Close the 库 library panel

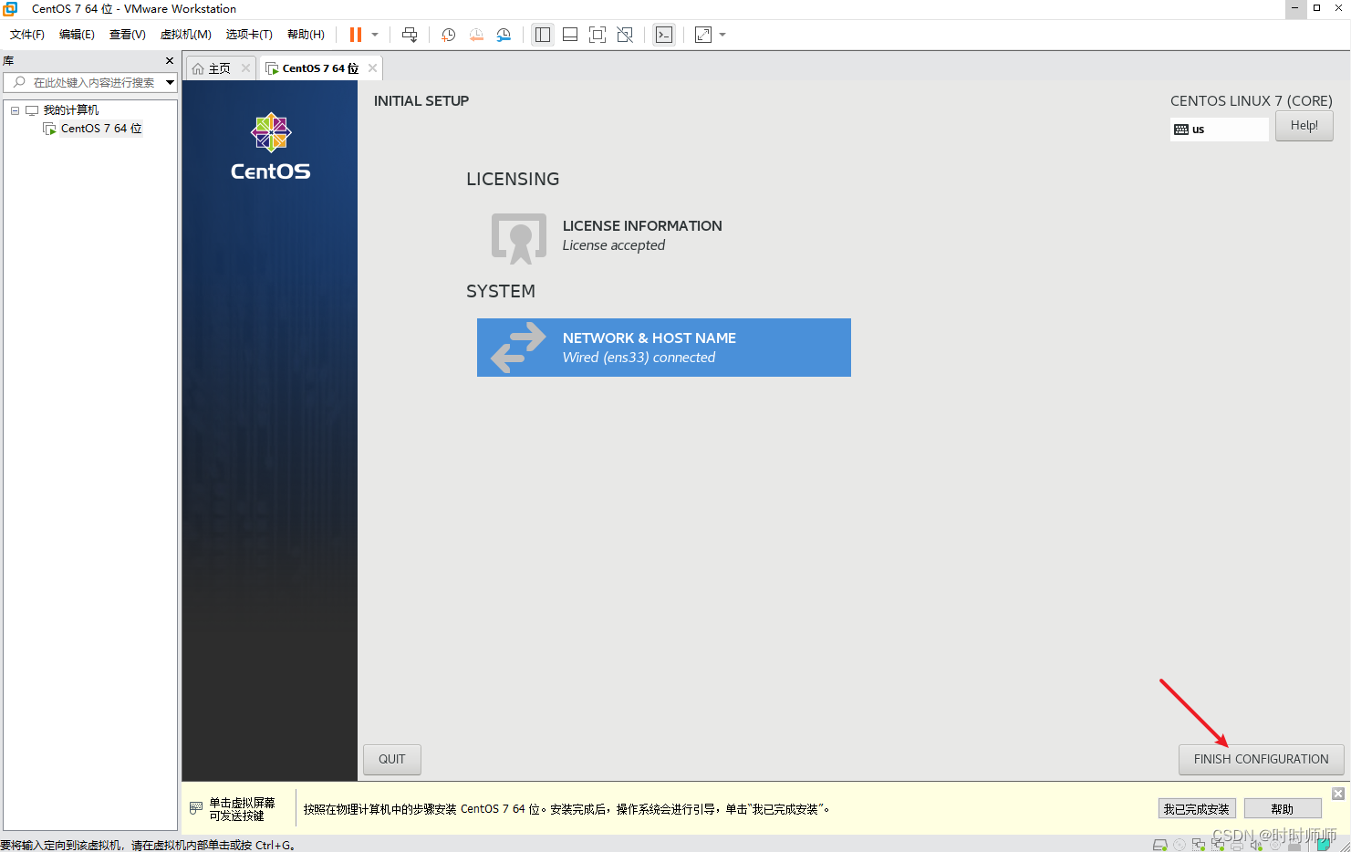(170, 61)
